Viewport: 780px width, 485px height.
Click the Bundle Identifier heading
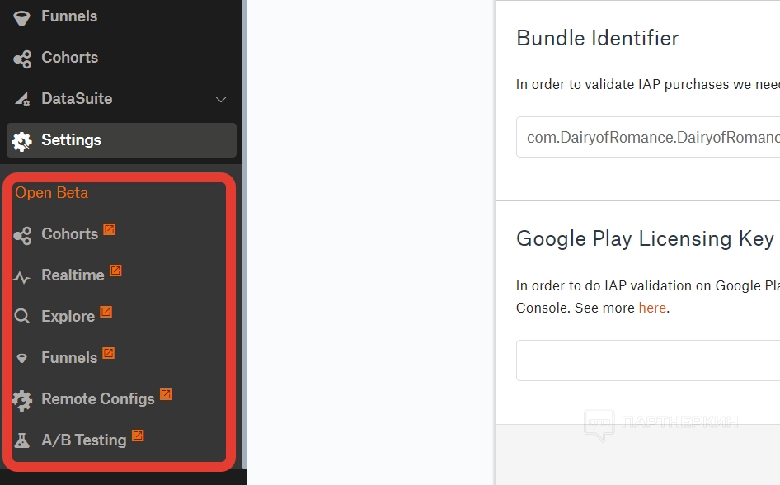598,38
